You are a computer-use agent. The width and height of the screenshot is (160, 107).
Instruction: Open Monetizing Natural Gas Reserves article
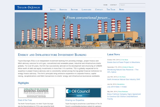pyautogui.click(x=123, y=71)
